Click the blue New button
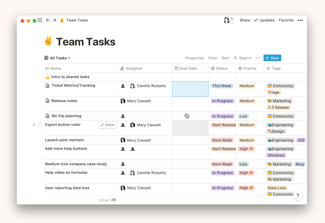 [x=272, y=58]
